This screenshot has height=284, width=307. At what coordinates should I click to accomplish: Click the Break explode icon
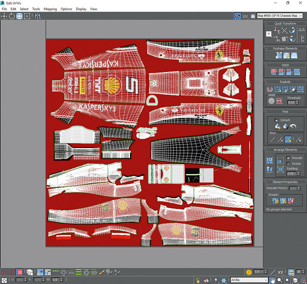tap(270, 89)
